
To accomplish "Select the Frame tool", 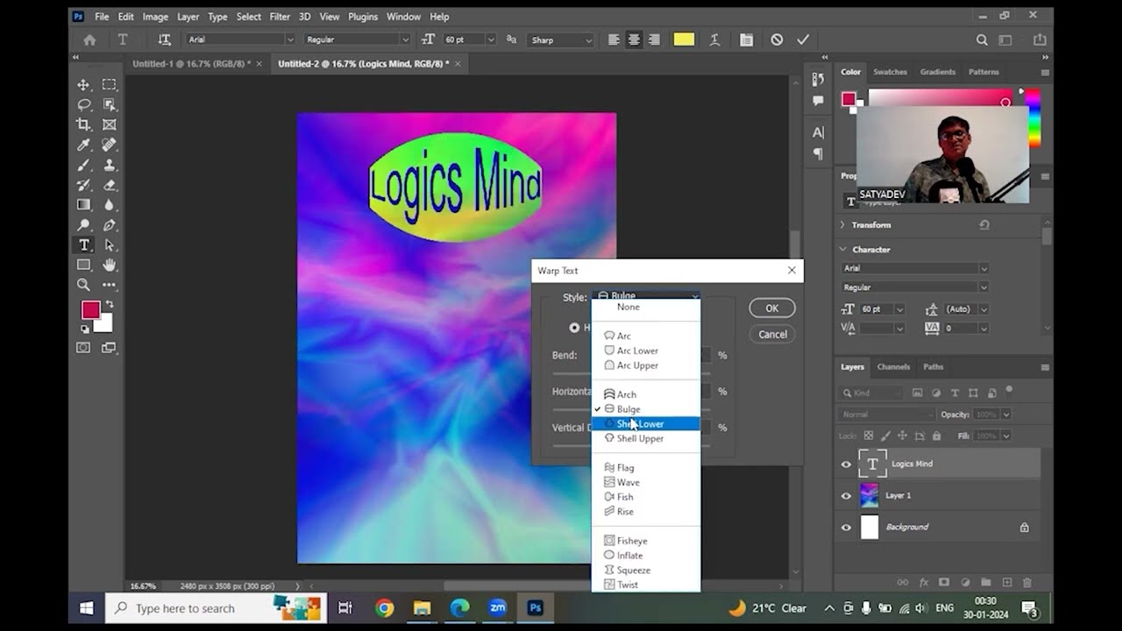I will pyautogui.click(x=110, y=125).
